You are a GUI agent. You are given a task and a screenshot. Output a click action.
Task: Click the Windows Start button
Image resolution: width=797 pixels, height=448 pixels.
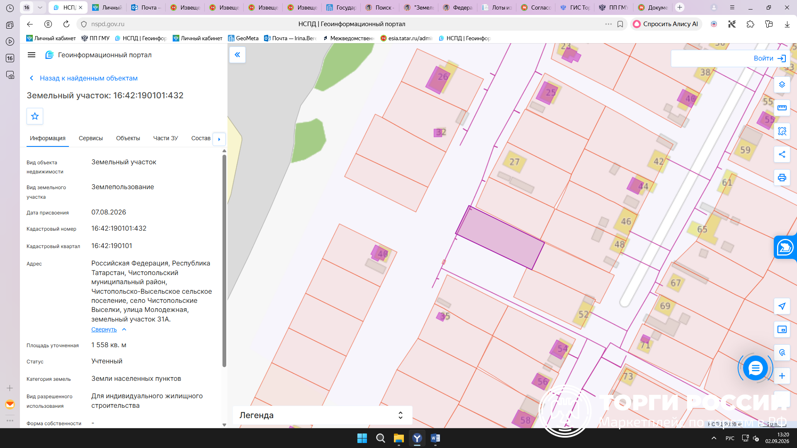362,438
